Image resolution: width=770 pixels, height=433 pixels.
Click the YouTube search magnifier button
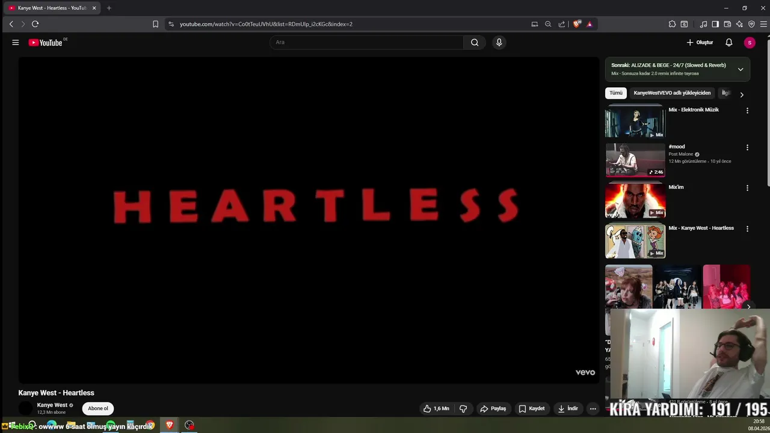point(475,43)
